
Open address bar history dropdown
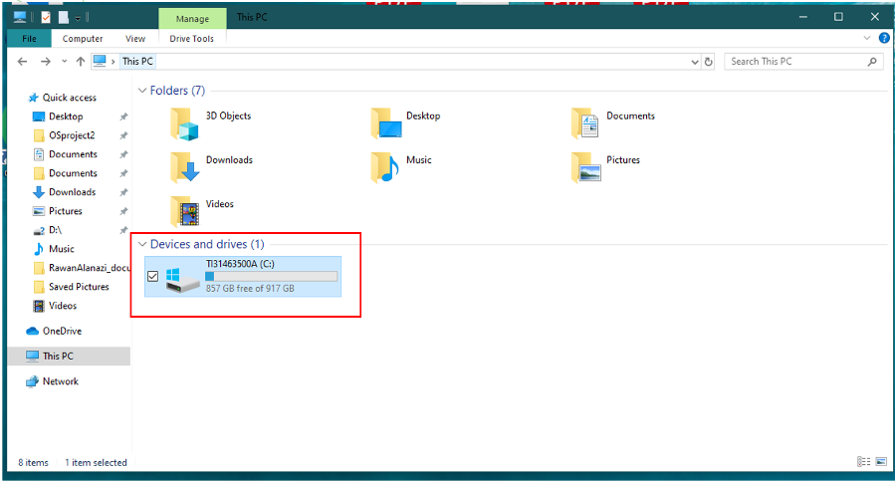695,62
